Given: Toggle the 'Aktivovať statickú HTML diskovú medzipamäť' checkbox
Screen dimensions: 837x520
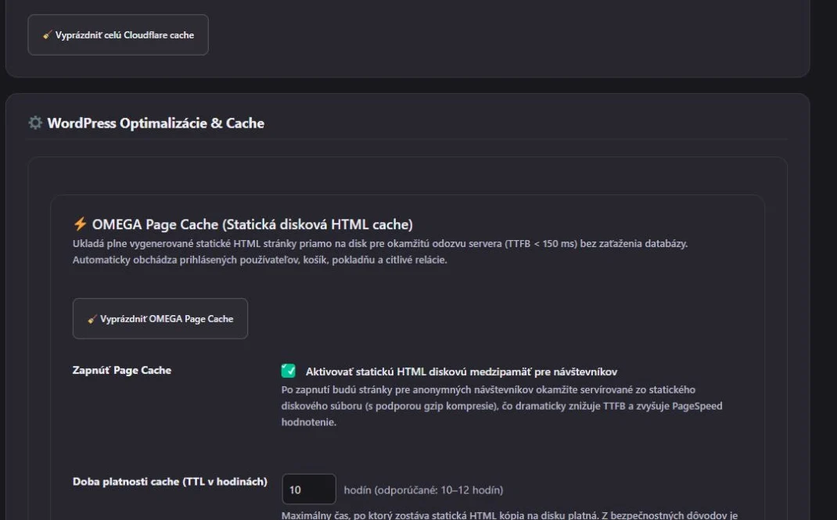Looking at the screenshot, I should click(288, 371).
